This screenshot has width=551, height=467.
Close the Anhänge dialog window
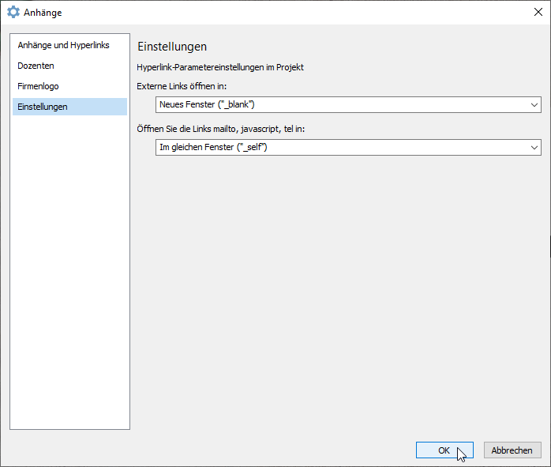[x=538, y=13]
